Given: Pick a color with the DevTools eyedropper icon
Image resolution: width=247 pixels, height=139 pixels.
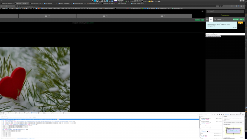Looking at the screenshot, I should click(x=199, y=115).
